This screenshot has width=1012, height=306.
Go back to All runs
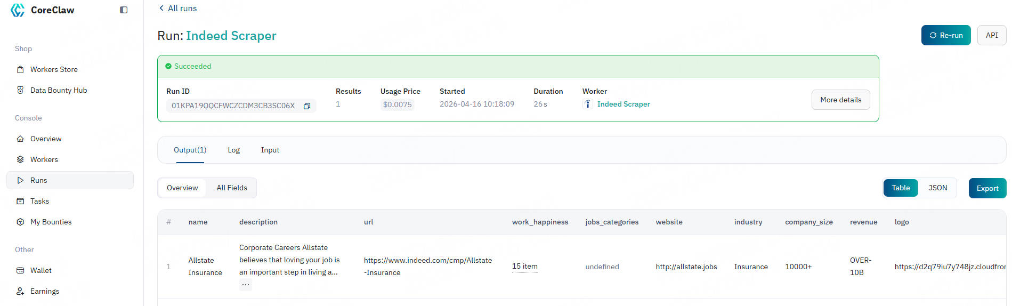[178, 8]
